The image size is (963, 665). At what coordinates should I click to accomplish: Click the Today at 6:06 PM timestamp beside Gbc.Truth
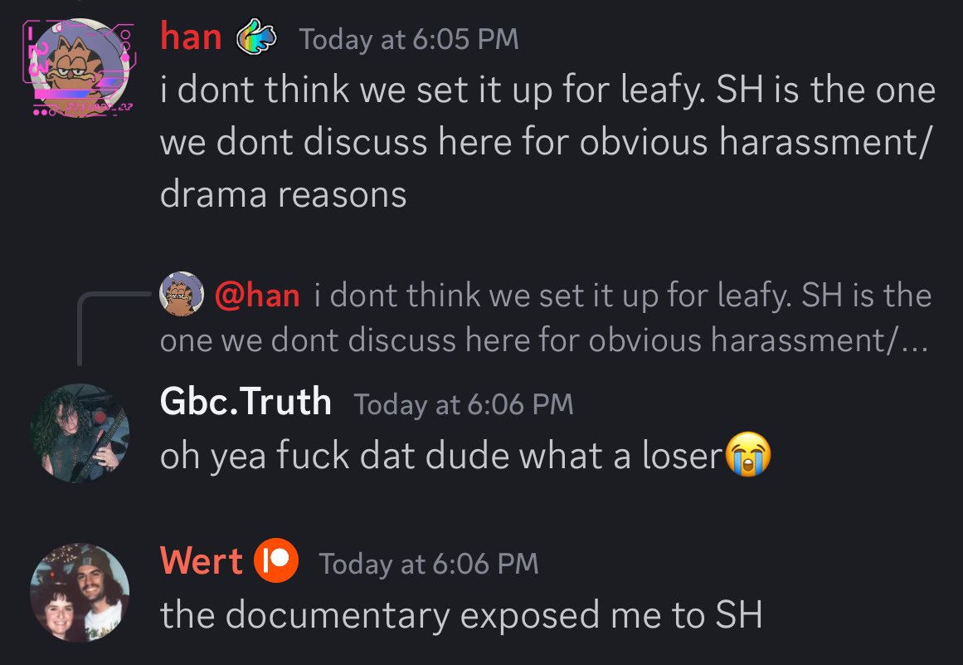[464, 404]
